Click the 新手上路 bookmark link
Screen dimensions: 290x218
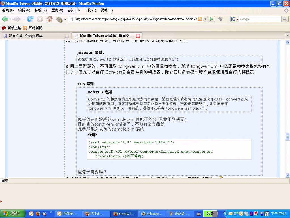tap(11, 28)
